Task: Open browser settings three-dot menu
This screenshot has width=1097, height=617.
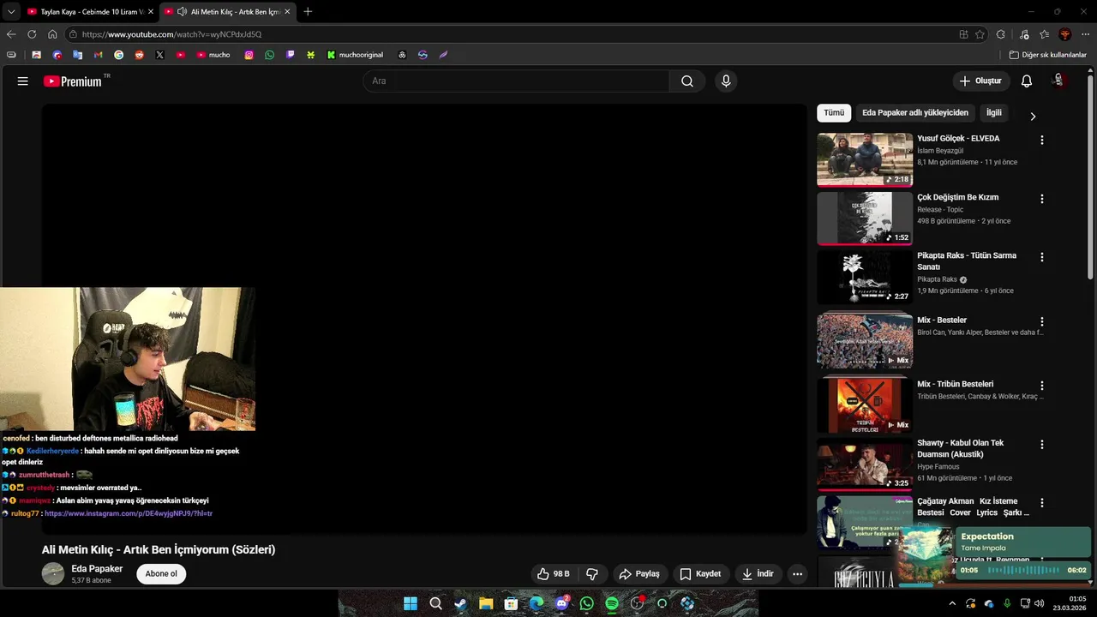Action: (1085, 34)
